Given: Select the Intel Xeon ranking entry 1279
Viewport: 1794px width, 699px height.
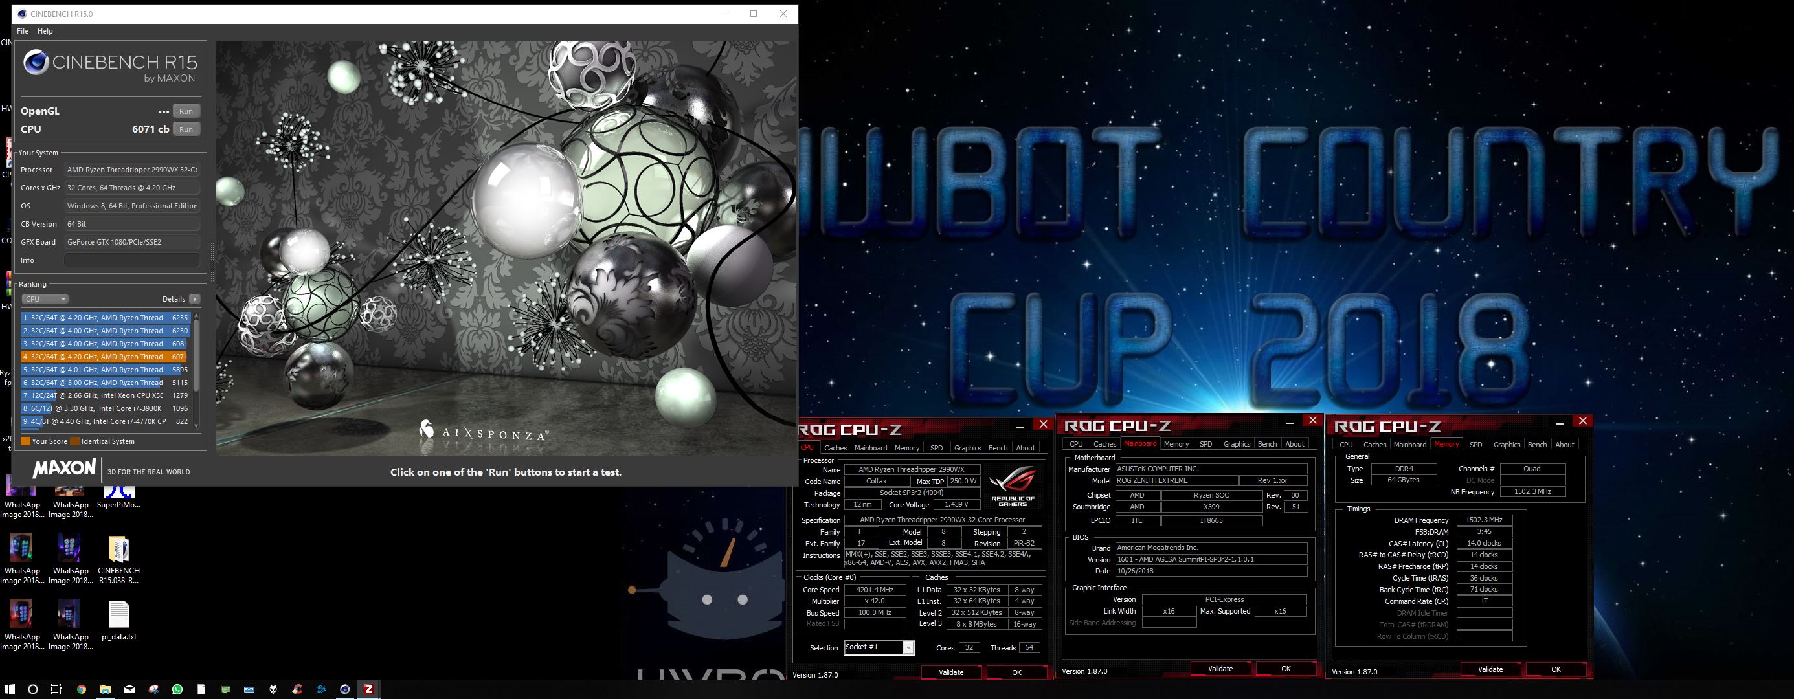Looking at the screenshot, I should [105, 395].
